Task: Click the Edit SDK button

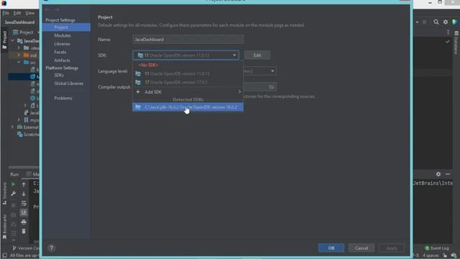Action: pos(257,55)
